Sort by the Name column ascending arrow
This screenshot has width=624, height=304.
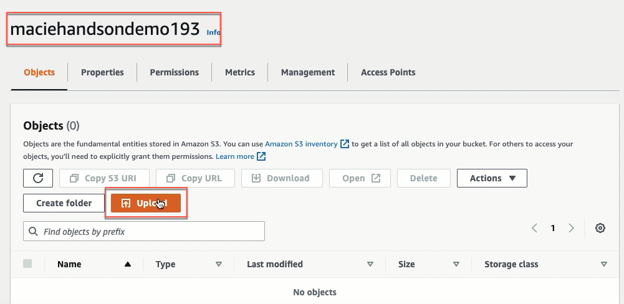click(127, 264)
